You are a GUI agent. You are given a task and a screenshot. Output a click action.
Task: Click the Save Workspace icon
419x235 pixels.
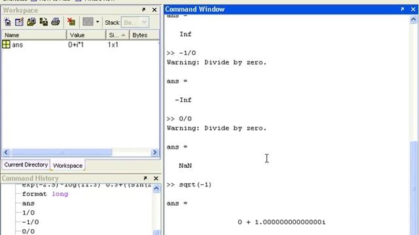(x=44, y=22)
